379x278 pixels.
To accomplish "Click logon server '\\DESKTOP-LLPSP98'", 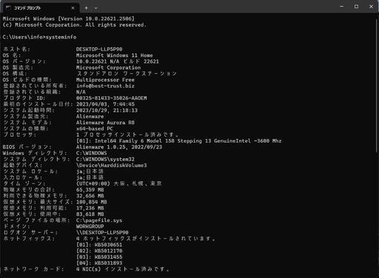I will (102, 233).
